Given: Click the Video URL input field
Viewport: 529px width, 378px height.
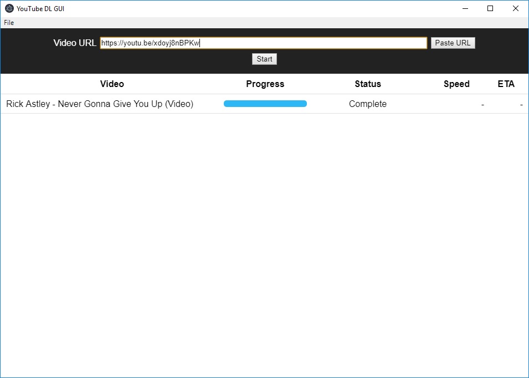Looking at the screenshot, I should (x=264, y=43).
